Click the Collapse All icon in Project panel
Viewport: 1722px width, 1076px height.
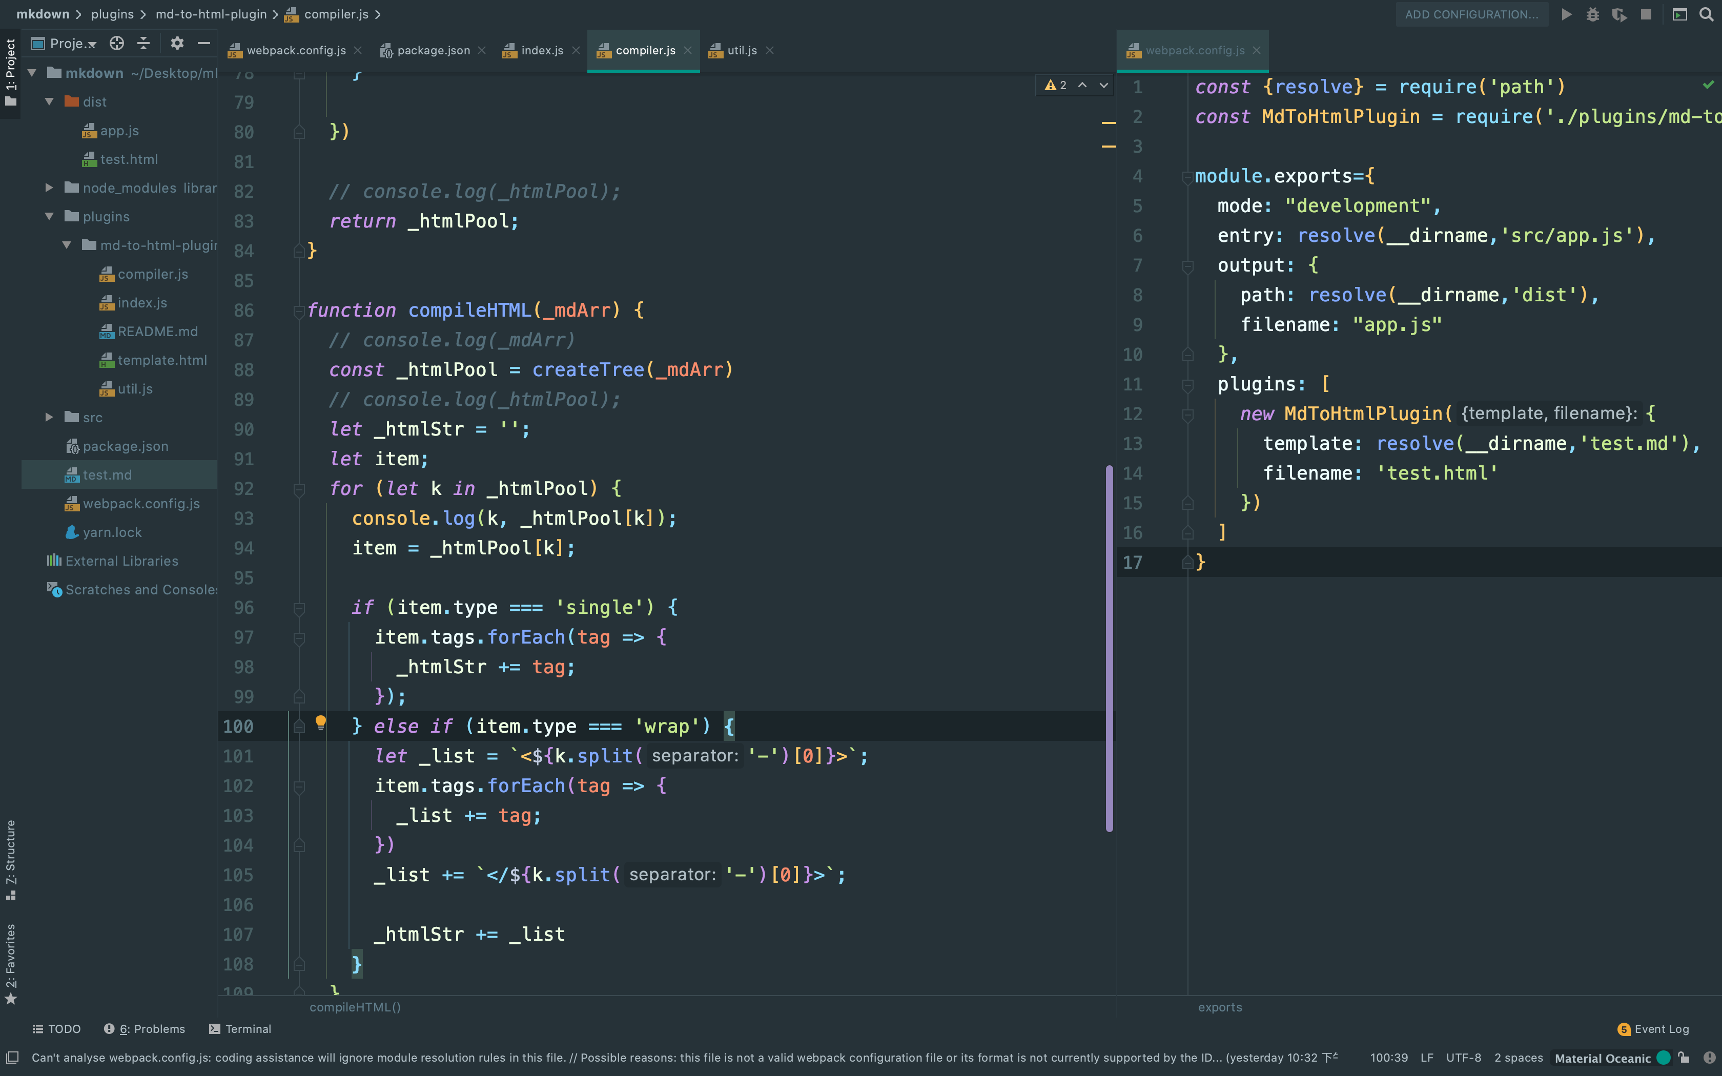143,44
